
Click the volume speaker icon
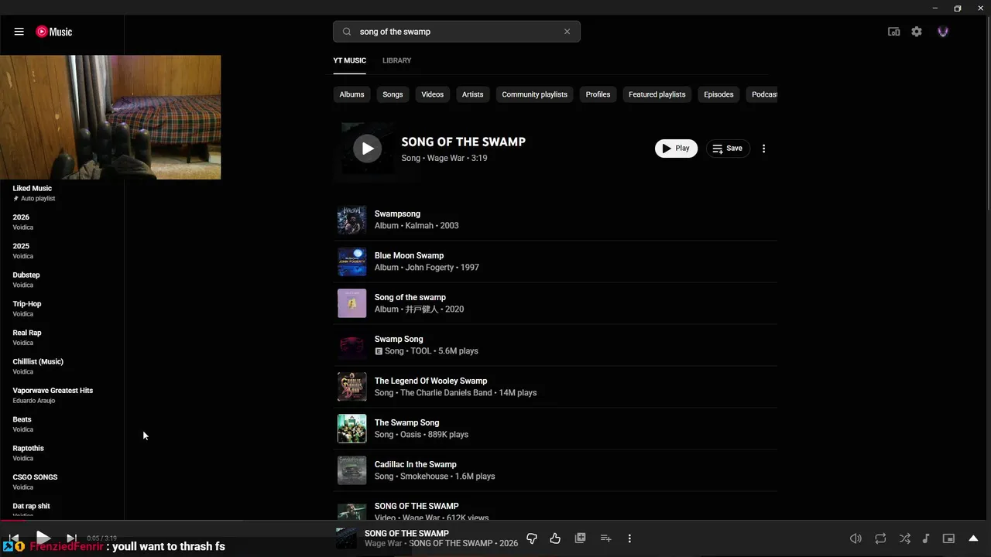click(x=856, y=538)
